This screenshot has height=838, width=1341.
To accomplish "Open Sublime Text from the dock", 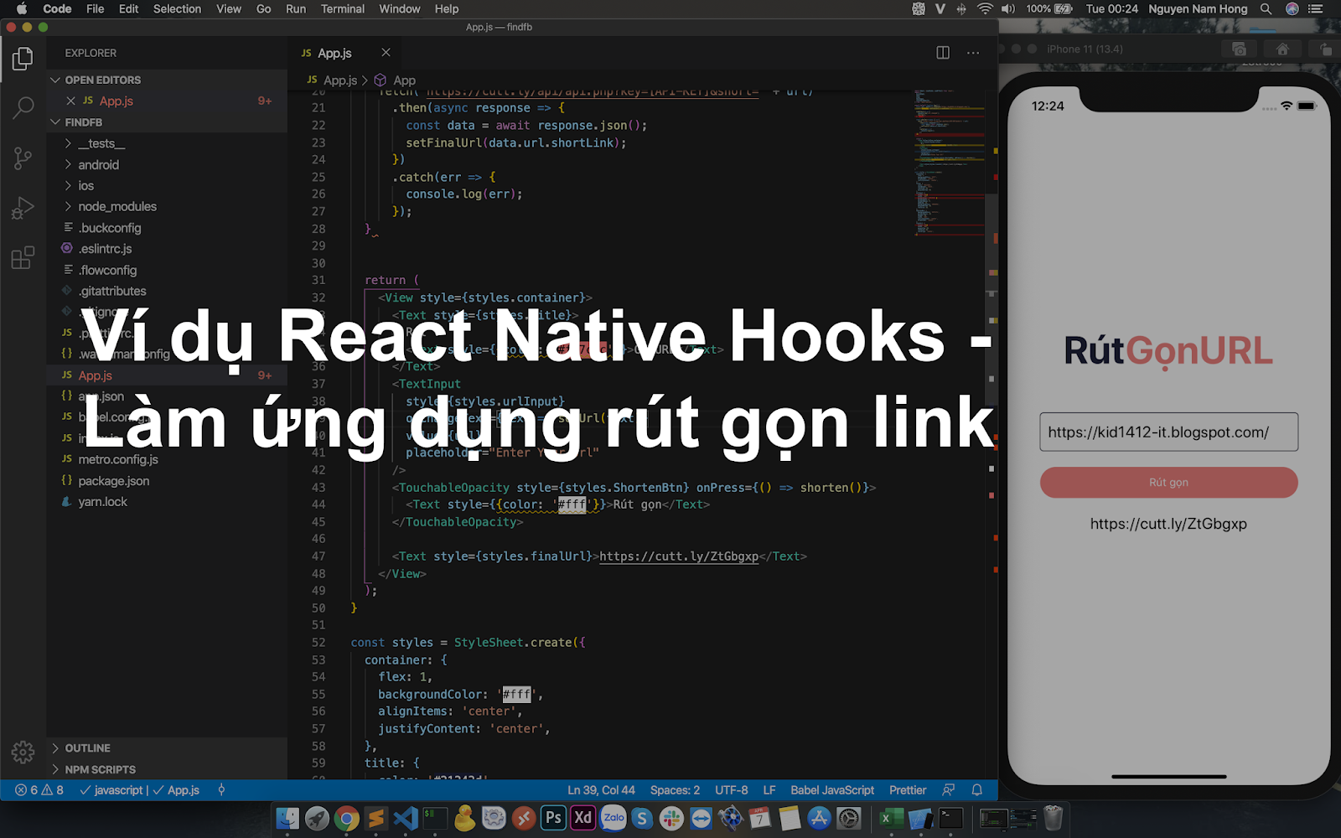I will coord(376,818).
